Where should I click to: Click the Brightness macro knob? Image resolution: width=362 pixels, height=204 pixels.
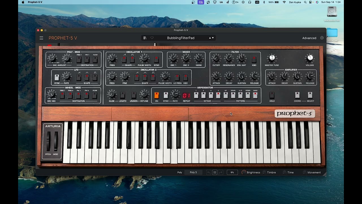pos(244,172)
